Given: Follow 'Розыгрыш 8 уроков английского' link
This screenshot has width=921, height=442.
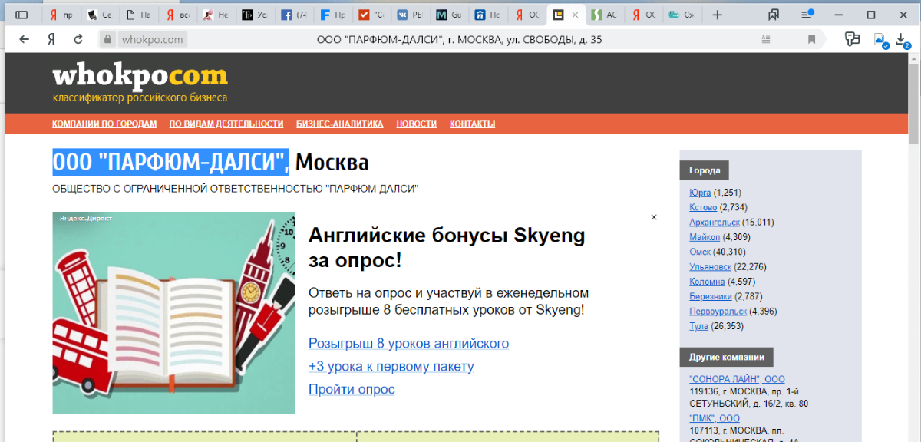Looking at the screenshot, I should [408, 343].
